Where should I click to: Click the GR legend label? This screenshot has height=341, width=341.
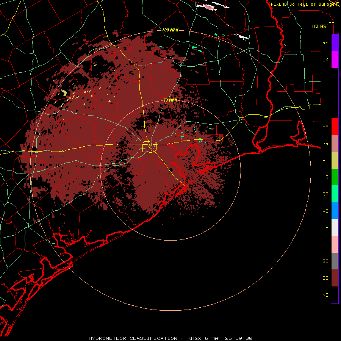(x=325, y=144)
